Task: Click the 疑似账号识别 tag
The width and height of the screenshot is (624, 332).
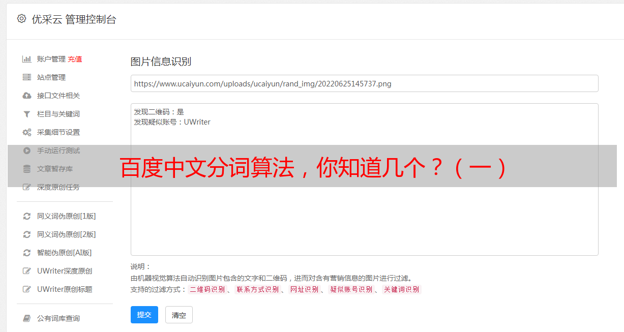Action: 351,289
